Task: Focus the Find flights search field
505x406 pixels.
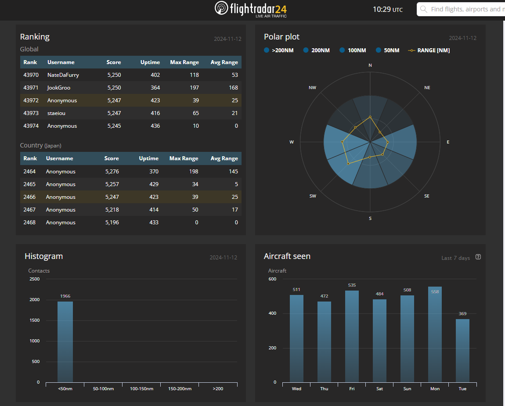Action: 465,9
